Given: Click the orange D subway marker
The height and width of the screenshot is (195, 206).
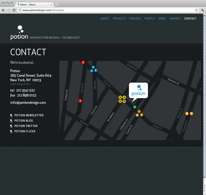Looking at the screenshot, I should 191,114.
